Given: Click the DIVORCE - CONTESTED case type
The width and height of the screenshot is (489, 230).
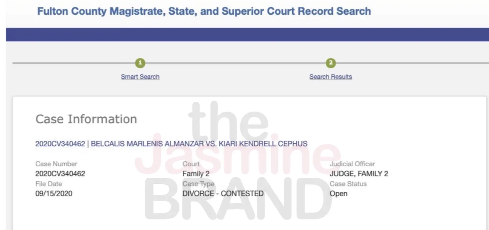Looking at the screenshot, I should pos(223,194).
